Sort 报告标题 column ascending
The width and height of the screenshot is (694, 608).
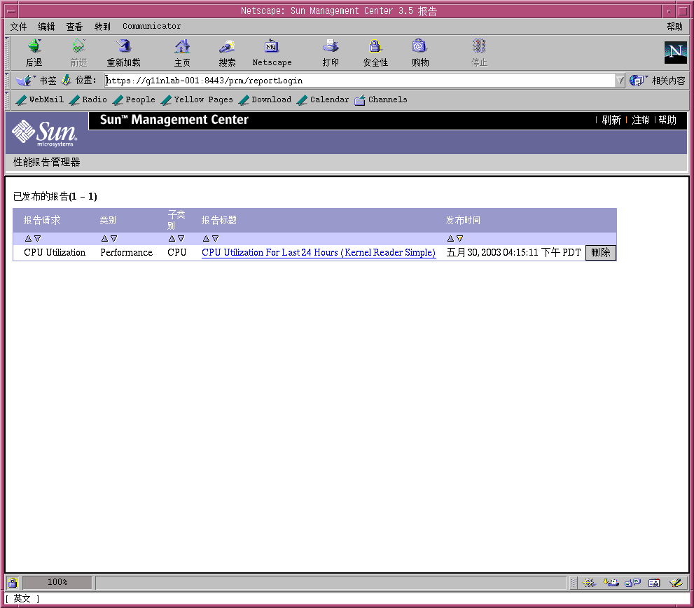[x=206, y=238]
